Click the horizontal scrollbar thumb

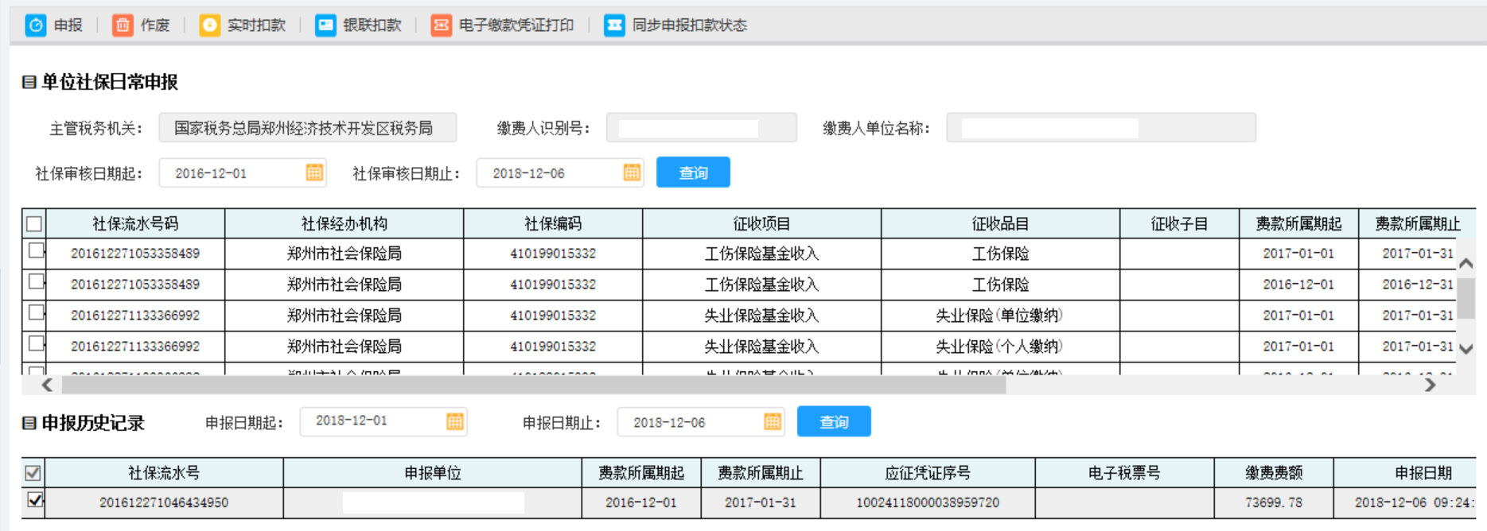[534, 385]
